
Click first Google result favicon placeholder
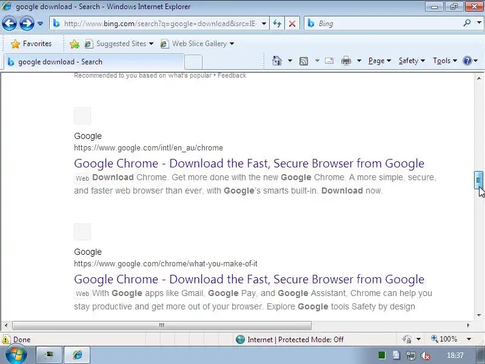(x=82, y=116)
